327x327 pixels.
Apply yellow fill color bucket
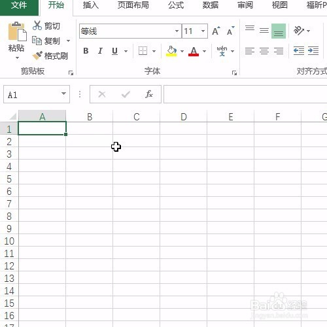click(x=171, y=51)
